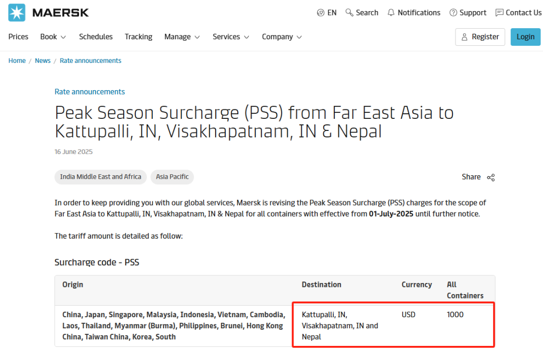Click the Share network icon
Screen dimensions: 543x357
491,177
